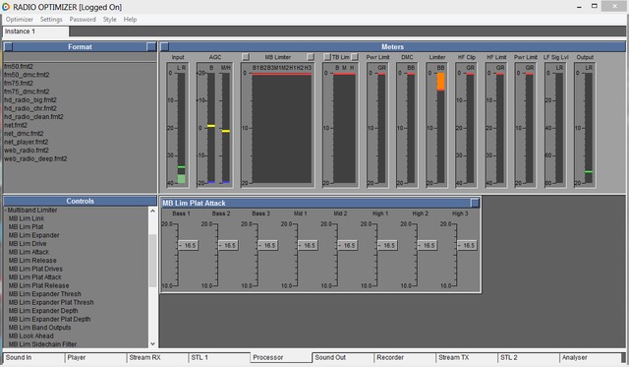629x367 pixels.
Task: Click the small button right of MB Limiter label
Action: [311, 57]
